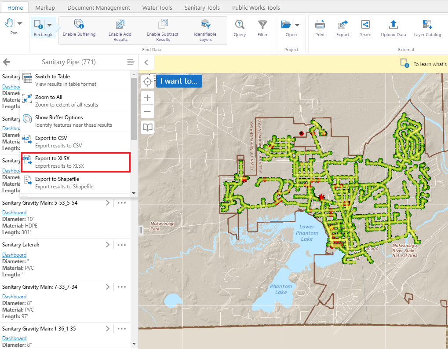The image size is (448, 349).
Task: Expand the Open project dropdown arrow
Action: [x=297, y=25]
